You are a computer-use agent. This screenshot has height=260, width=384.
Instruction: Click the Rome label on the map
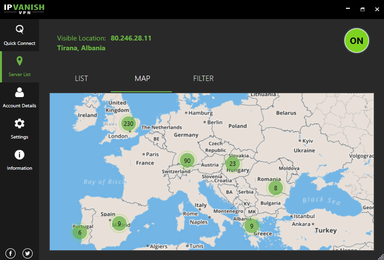pos(190,214)
